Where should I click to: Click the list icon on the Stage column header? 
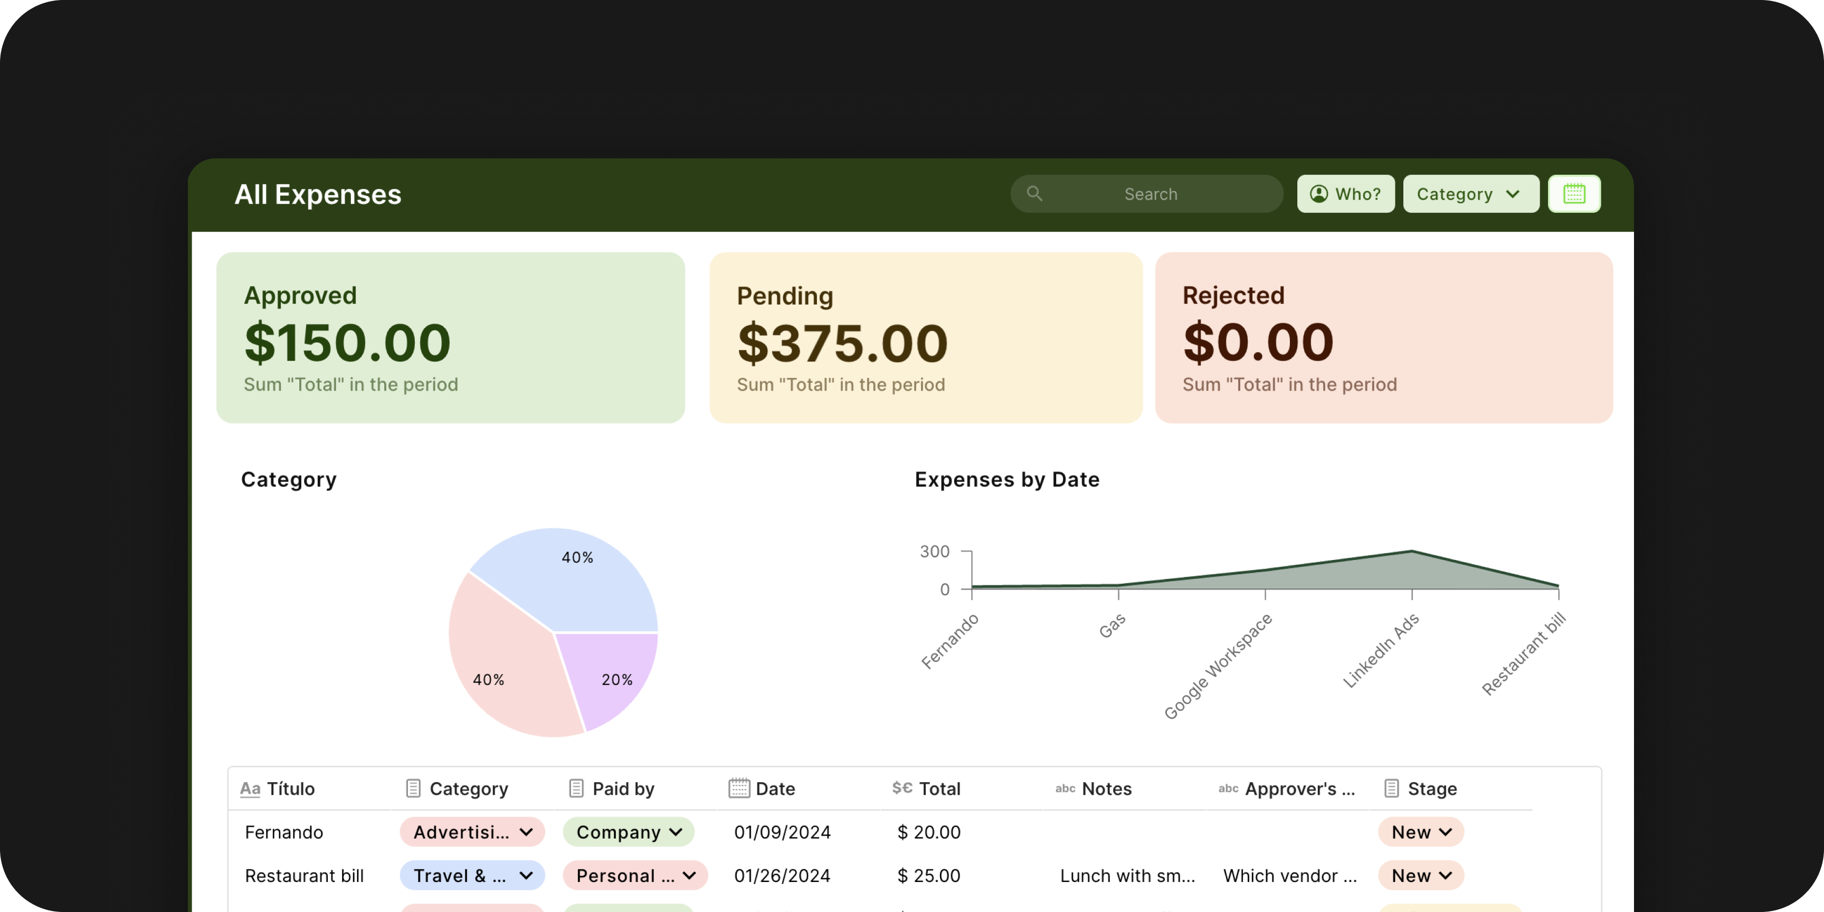(1392, 788)
